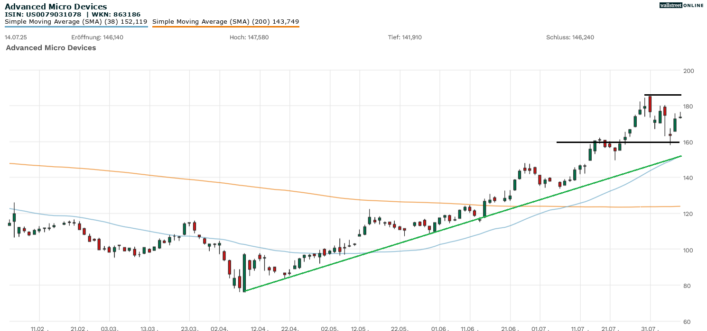Click the 160 price axis label
This screenshot has width=707, height=331.
click(688, 142)
